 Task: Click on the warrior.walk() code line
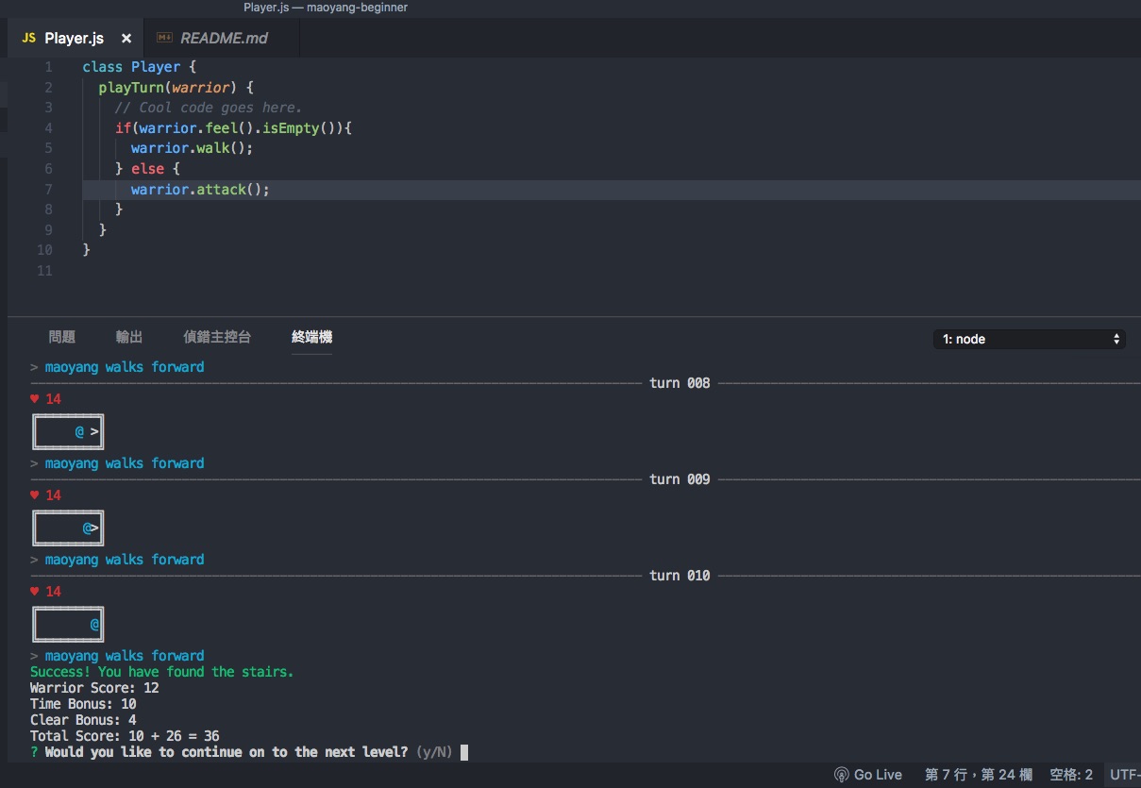click(x=192, y=148)
